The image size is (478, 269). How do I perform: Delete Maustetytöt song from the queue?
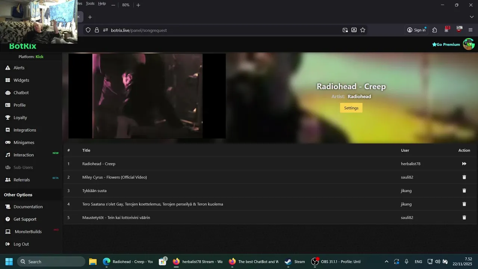point(464,217)
